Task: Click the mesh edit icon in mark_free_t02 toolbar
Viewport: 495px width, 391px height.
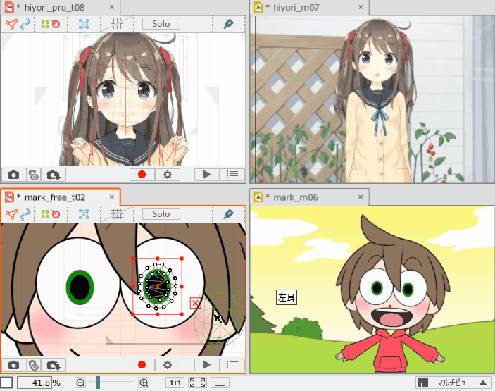Action: [84, 213]
